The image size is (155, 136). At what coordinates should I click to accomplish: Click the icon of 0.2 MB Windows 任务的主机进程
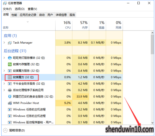click(x=10, y=110)
